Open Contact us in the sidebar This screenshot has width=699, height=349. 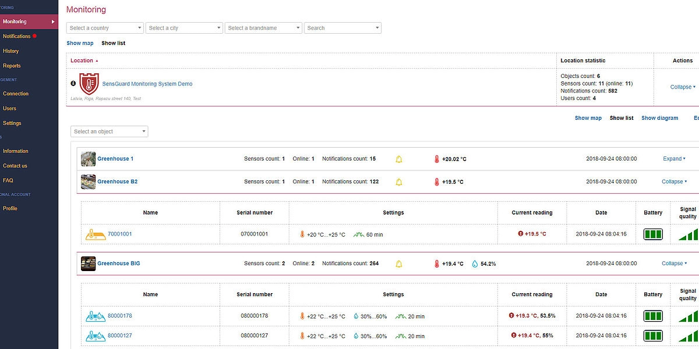15,166
